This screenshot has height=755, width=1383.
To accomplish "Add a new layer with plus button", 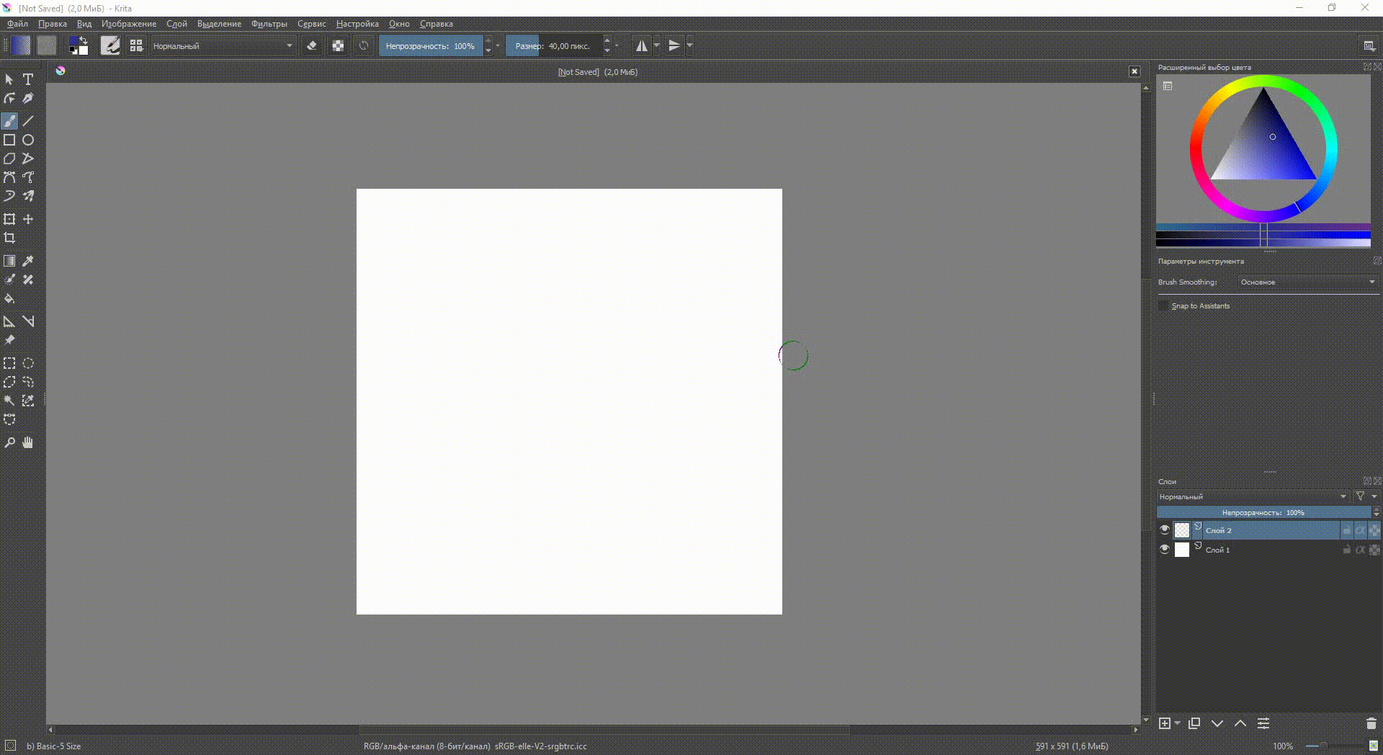I will click(1165, 723).
